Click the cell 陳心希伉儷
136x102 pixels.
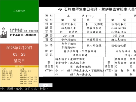tap(94, 45)
